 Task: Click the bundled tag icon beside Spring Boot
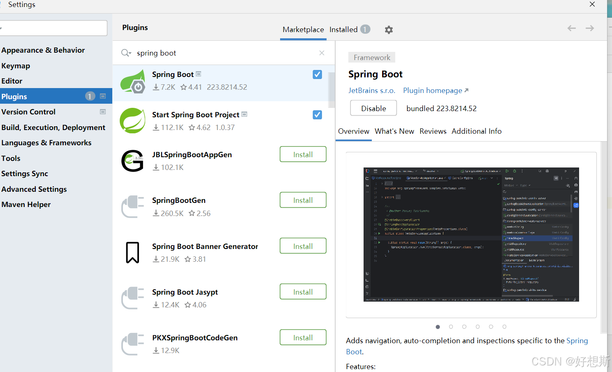coord(199,74)
